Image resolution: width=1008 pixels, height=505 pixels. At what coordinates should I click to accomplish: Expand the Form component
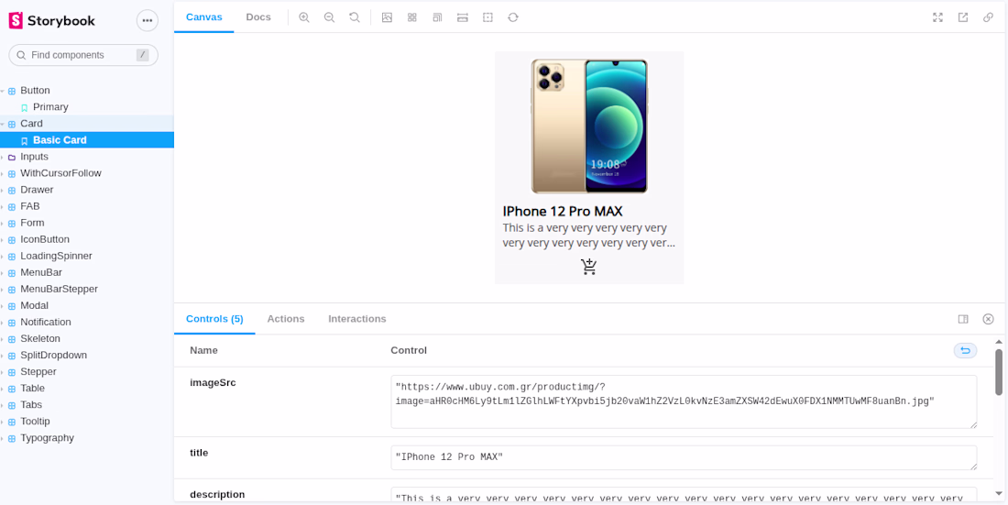87,224
